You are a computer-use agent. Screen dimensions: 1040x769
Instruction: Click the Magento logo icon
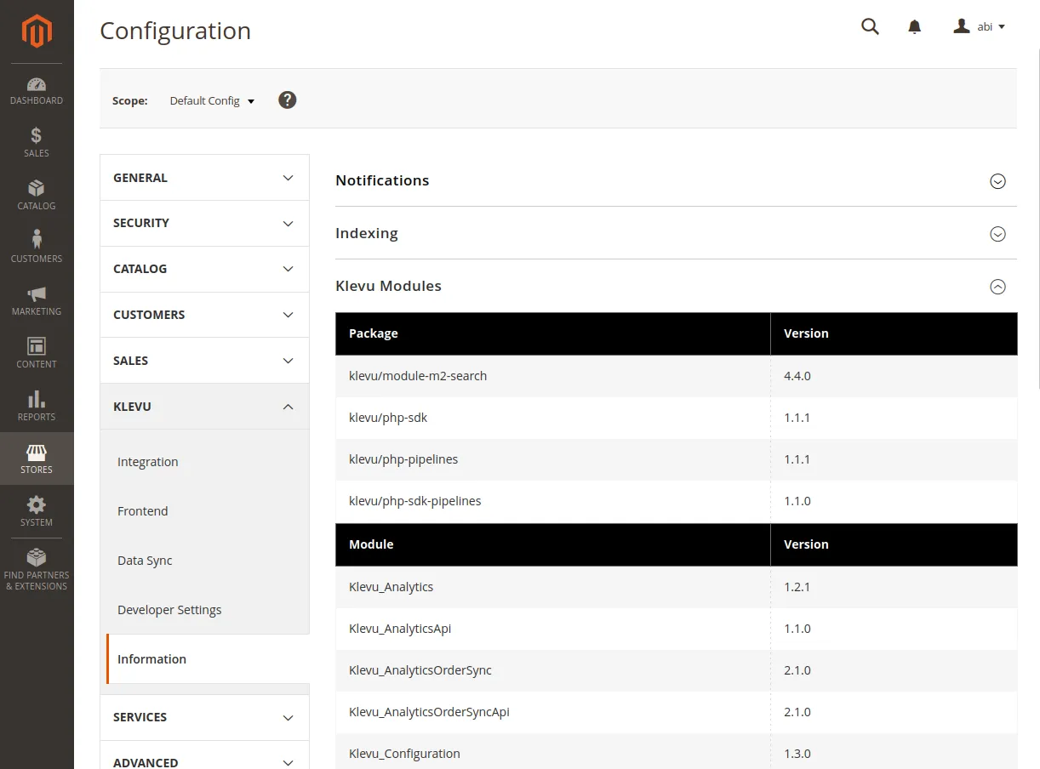click(37, 31)
